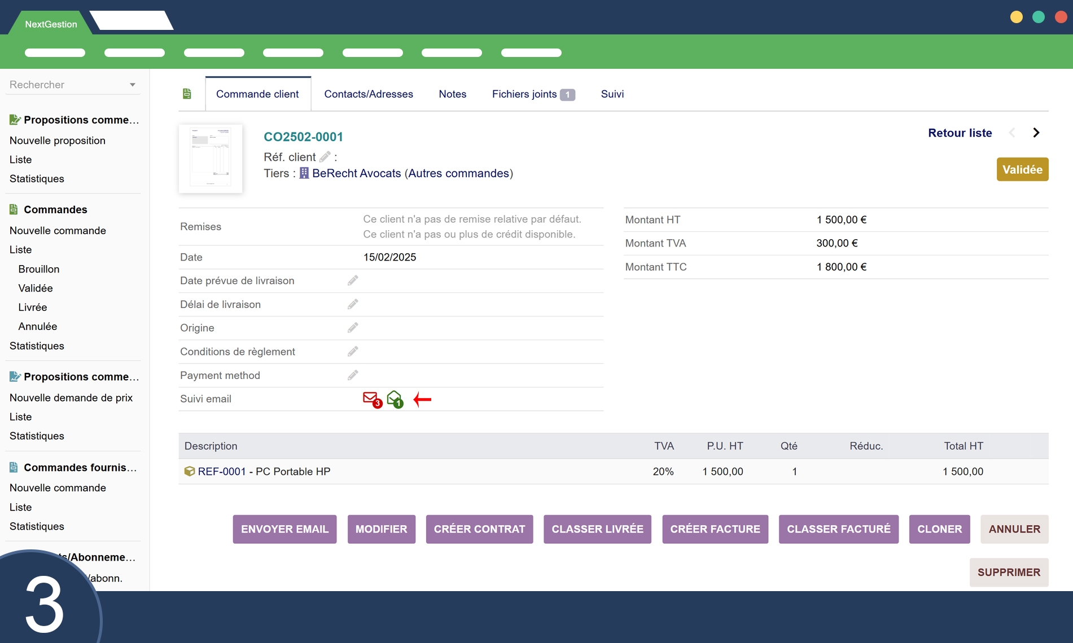Click the green opened email tracking icon
The width and height of the screenshot is (1073, 643).
pos(395,399)
